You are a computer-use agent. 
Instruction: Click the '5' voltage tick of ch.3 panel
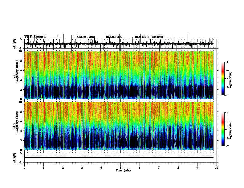click(x=21, y=153)
